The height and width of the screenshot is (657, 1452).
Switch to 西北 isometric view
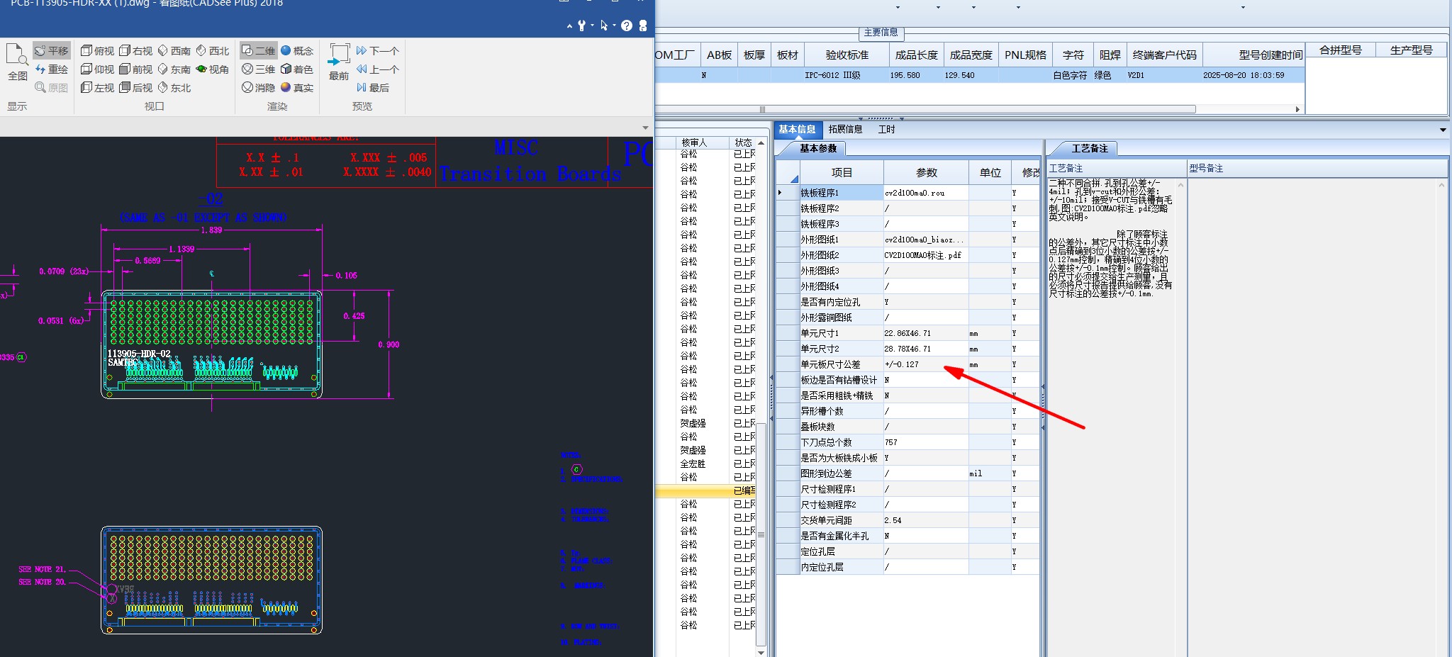click(212, 51)
